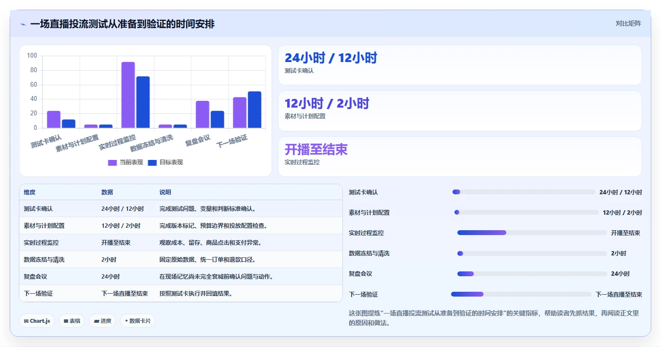Click the table's 下一场直播至结束 data cell
This screenshot has width=661, height=347.
click(x=125, y=294)
